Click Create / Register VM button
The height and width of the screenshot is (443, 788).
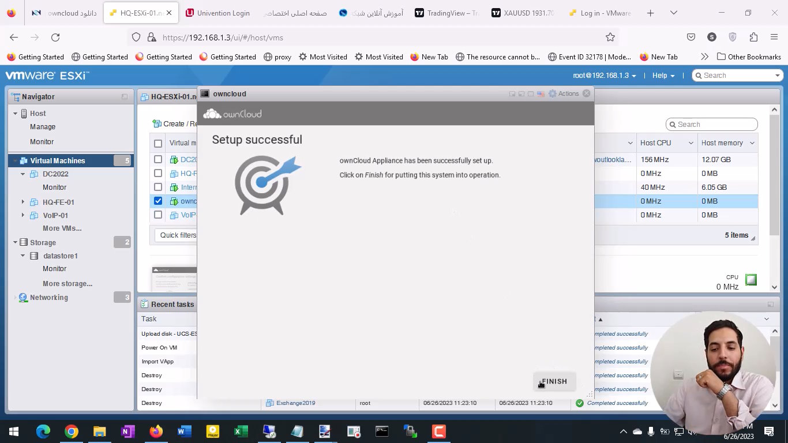(175, 123)
